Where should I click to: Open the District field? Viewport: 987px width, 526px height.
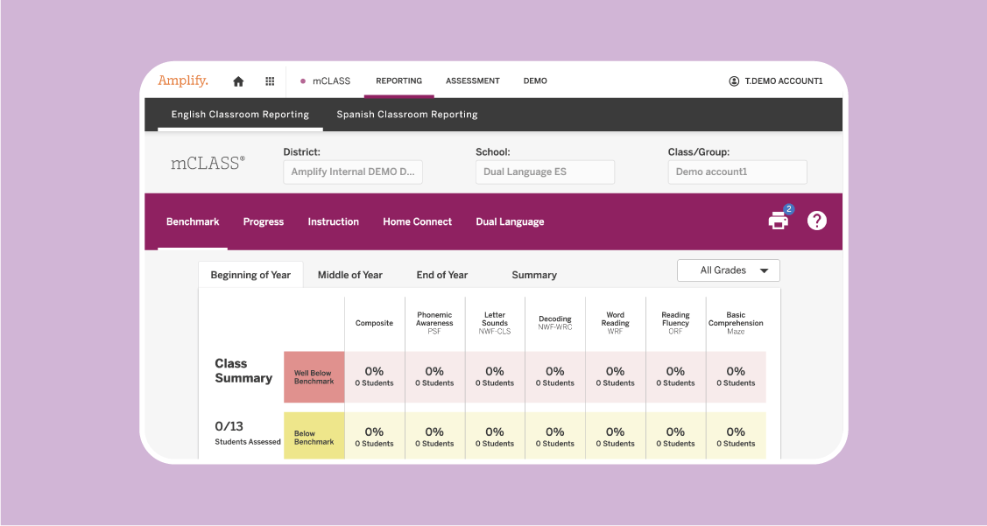[352, 172]
